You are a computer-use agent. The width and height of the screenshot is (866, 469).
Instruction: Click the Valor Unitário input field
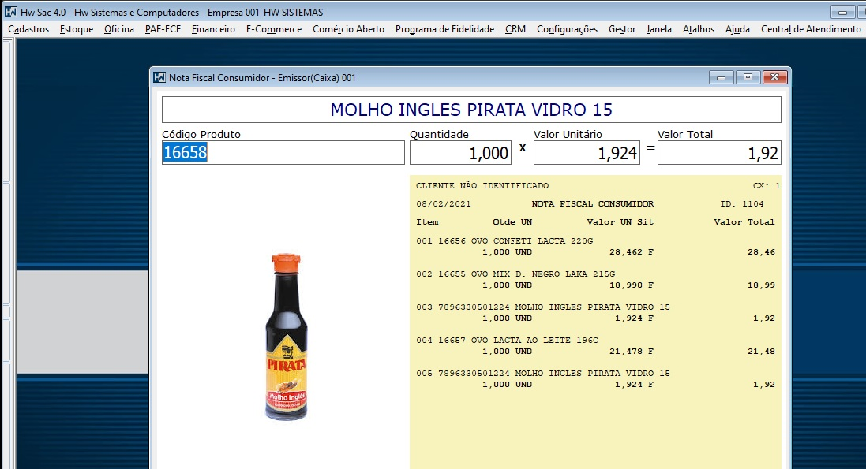coord(587,152)
